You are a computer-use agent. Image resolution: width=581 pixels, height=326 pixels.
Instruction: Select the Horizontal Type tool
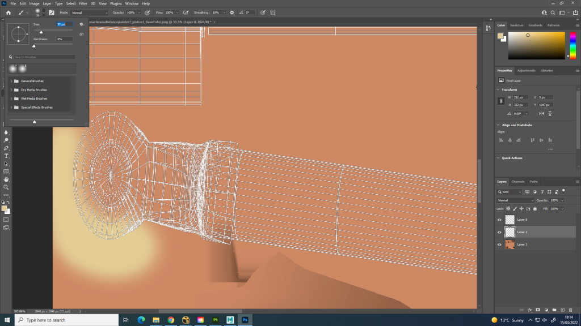[x=6, y=156]
